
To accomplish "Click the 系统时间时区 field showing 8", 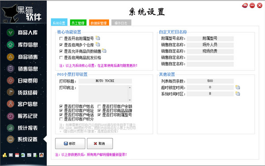I will pos(210,94).
